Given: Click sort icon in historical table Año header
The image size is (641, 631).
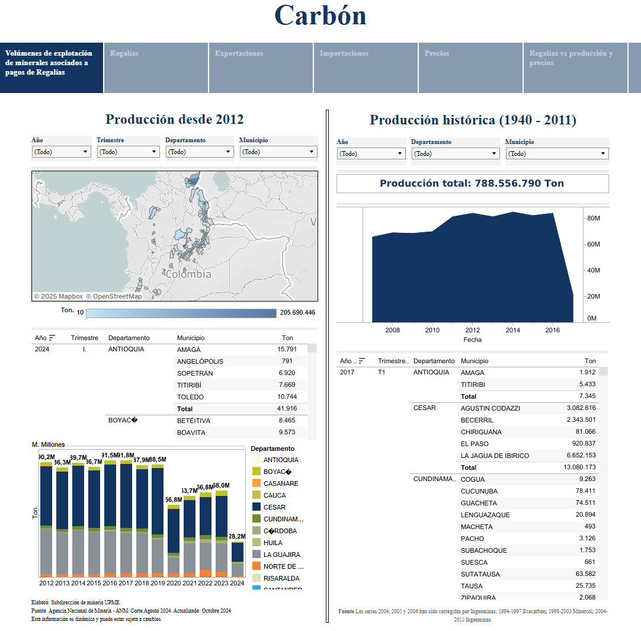Looking at the screenshot, I should (362, 361).
